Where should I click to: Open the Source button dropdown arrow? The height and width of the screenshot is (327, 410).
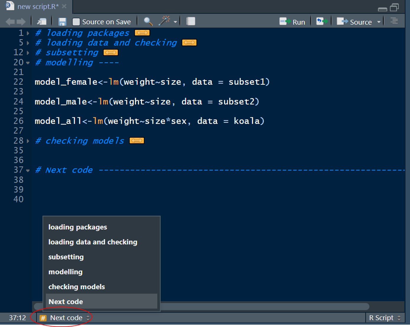379,22
